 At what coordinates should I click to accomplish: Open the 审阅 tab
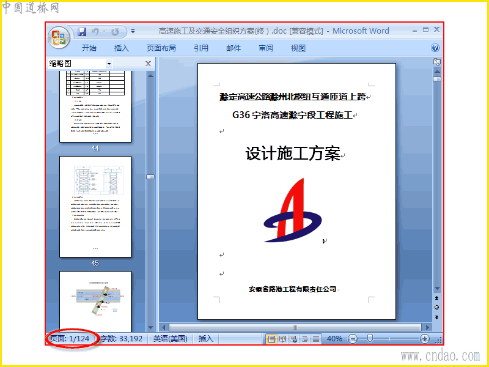(266, 48)
